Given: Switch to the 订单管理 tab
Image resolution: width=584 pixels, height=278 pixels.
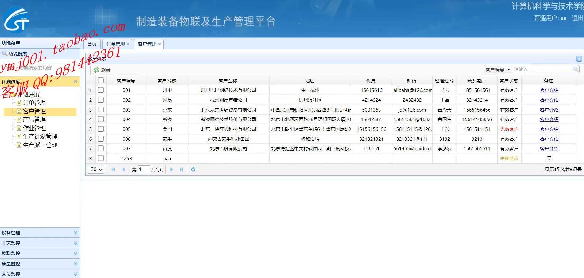Looking at the screenshot, I should [115, 44].
